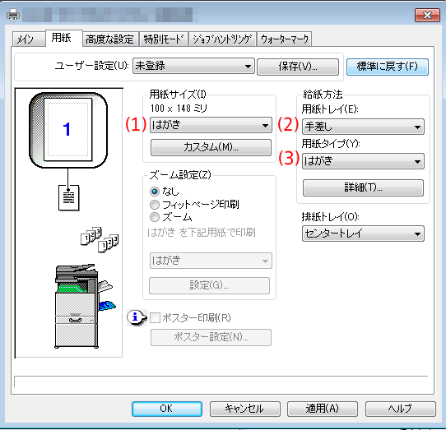Open help with the ヘルプ button
This screenshot has width=446, height=430.
pyautogui.click(x=401, y=409)
